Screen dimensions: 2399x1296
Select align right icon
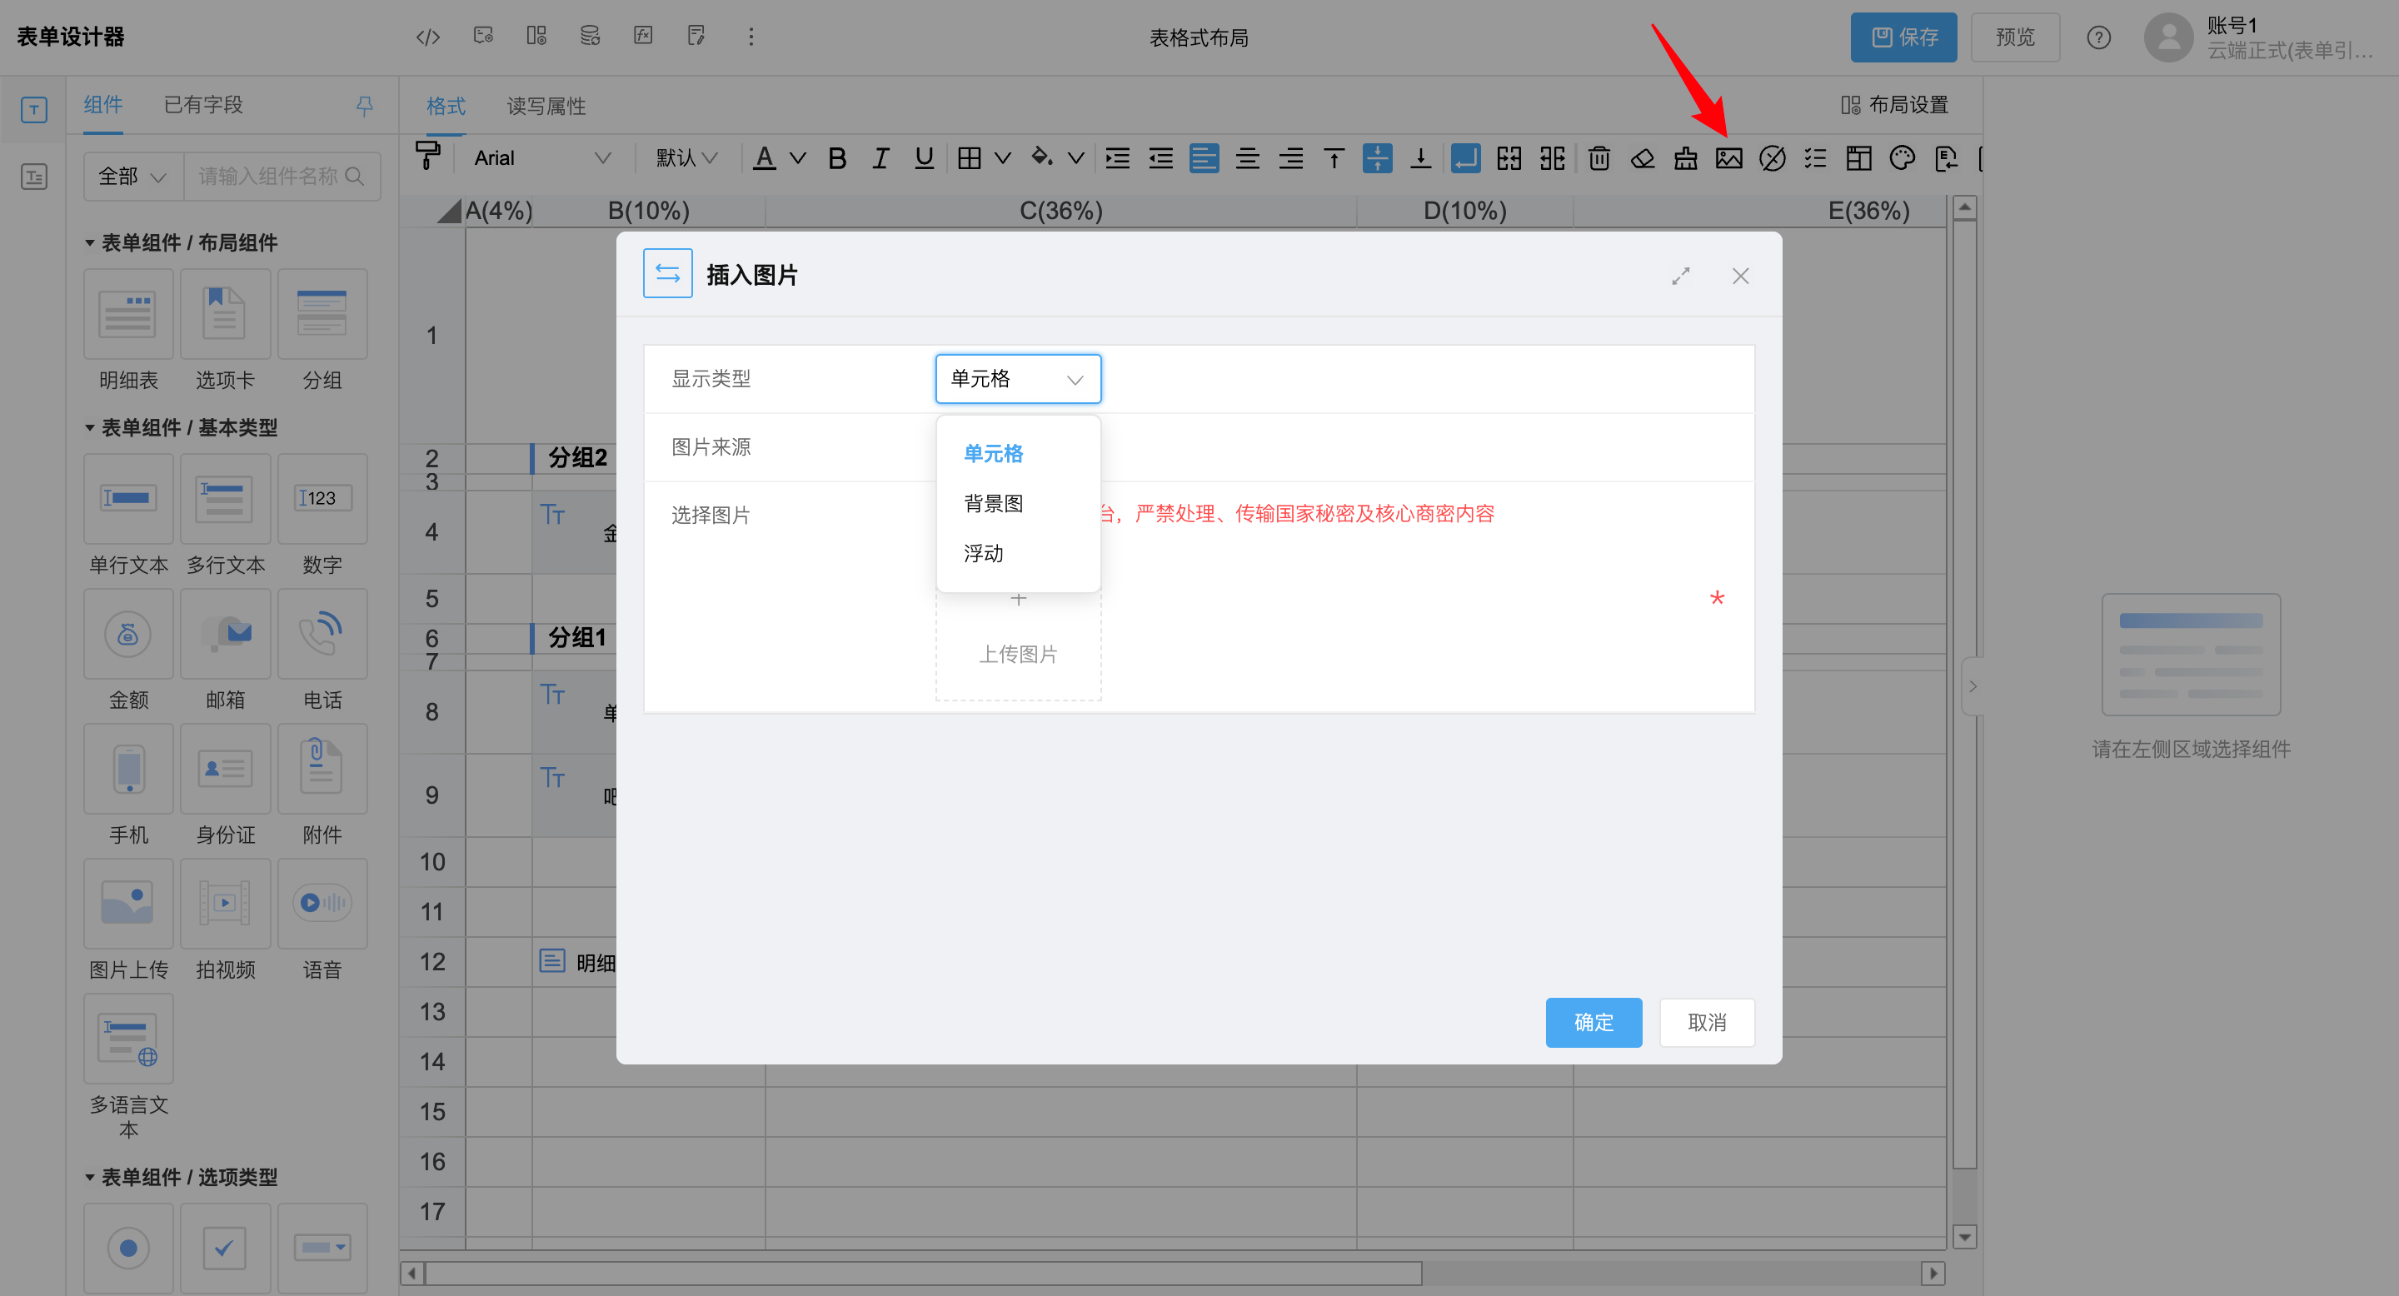(1291, 158)
